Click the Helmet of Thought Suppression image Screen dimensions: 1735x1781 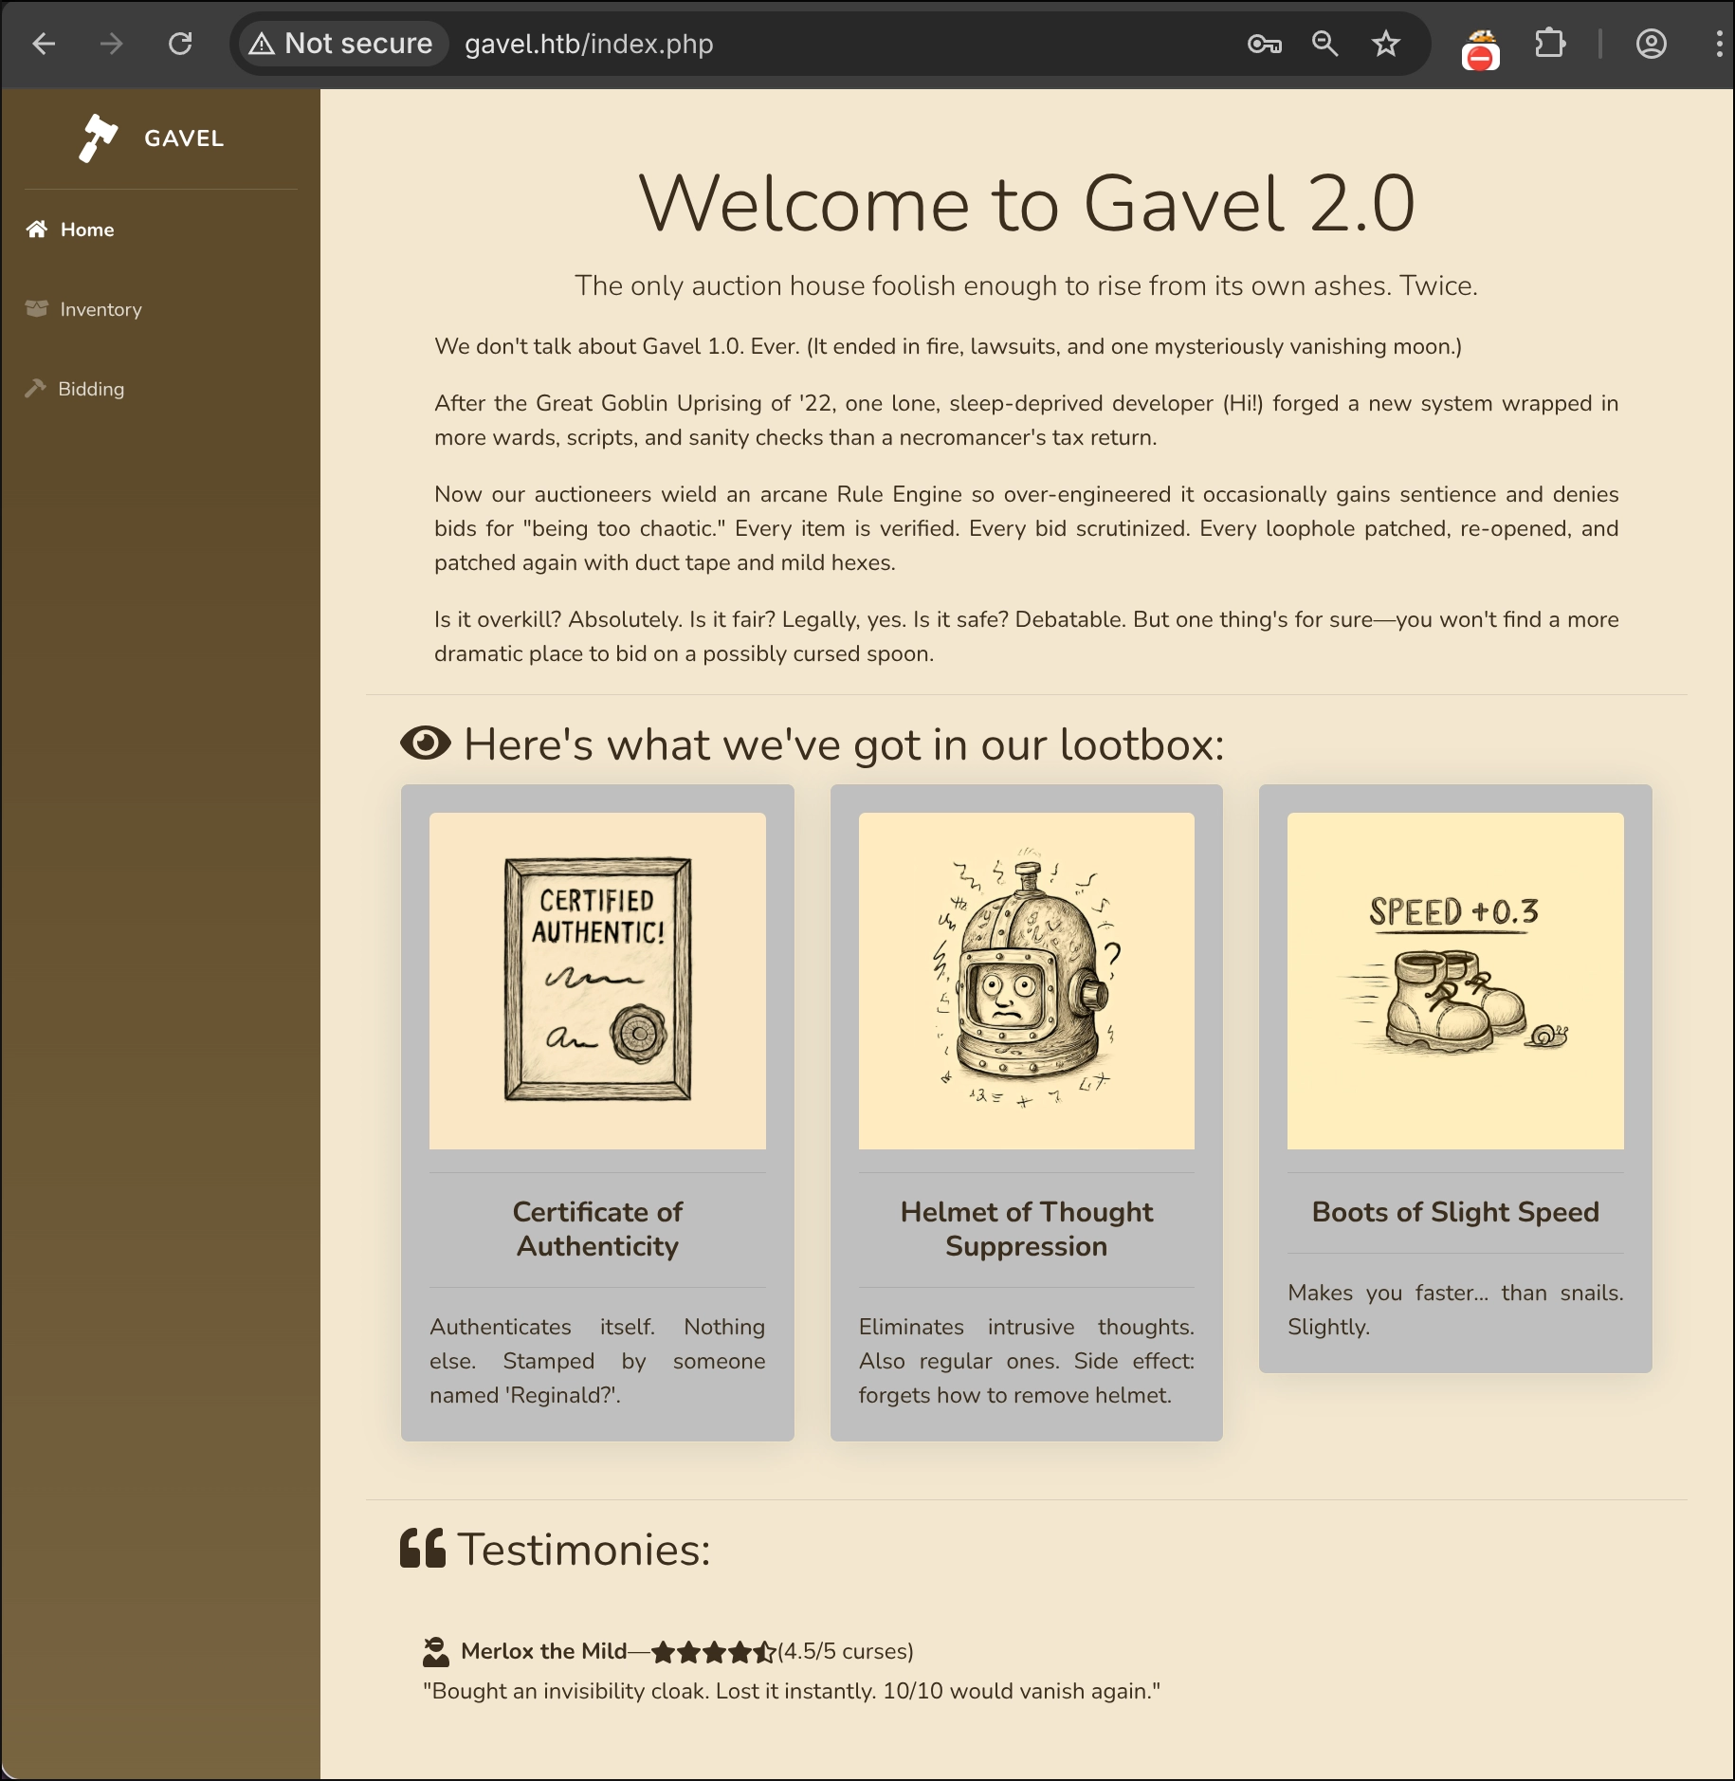pyautogui.click(x=1026, y=981)
